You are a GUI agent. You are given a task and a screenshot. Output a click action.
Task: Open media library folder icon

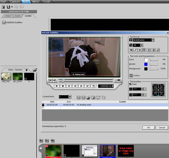(x=35, y=70)
